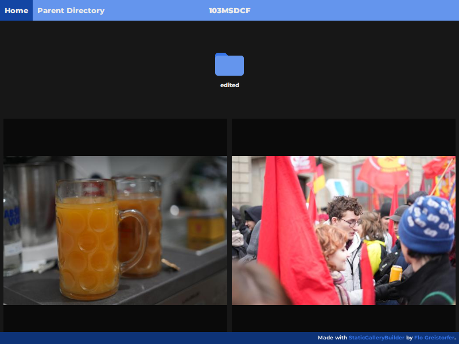Open the cropped thumbnail at the bottom left
Screen dimensions: 459x344
point(115,318)
